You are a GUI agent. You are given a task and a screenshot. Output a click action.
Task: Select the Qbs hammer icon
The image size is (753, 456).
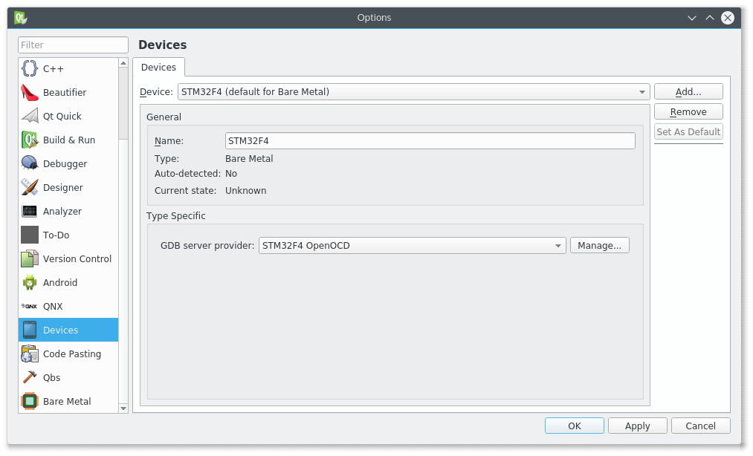(29, 377)
